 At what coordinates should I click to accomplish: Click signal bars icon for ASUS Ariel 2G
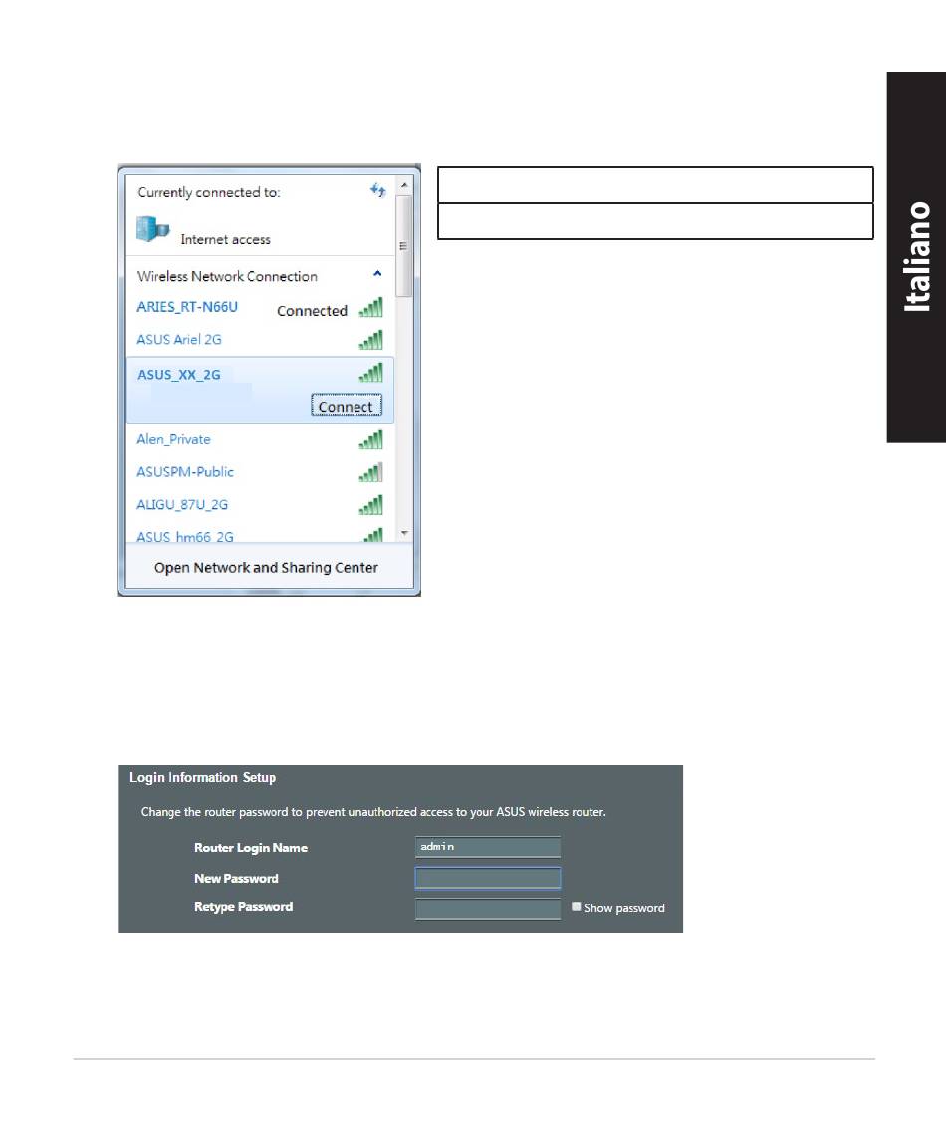coord(370,340)
